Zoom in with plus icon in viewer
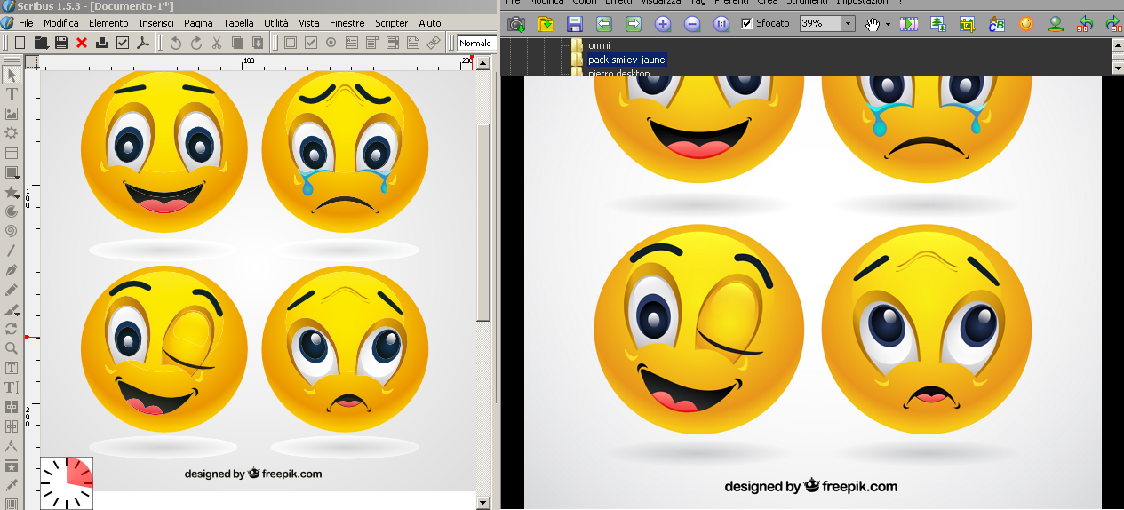1124x510 pixels. (663, 24)
